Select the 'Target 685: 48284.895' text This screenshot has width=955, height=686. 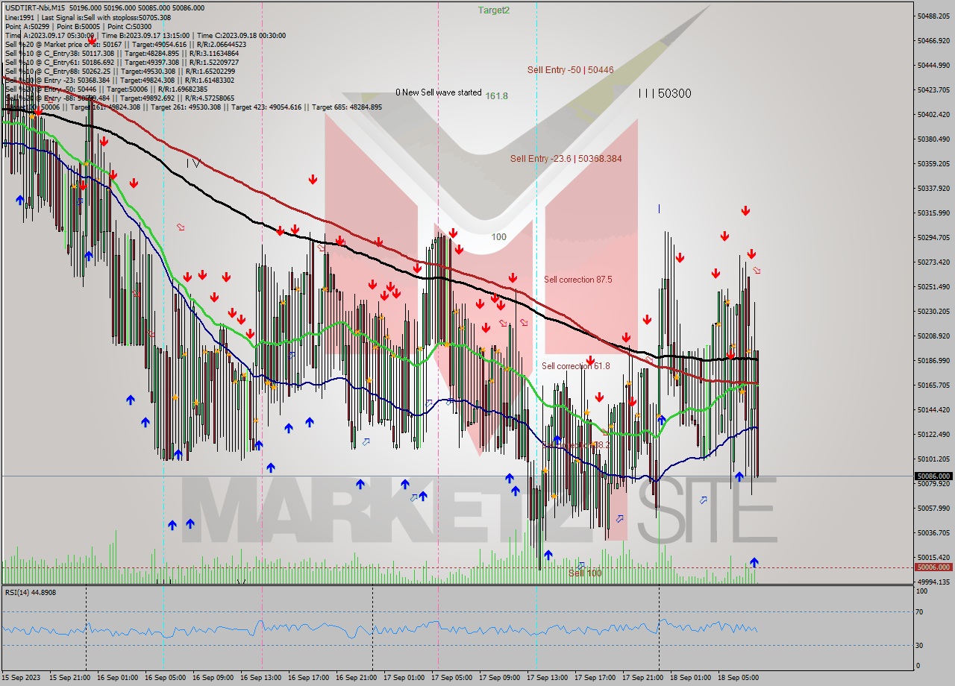pyautogui.click(x=347, y=107)
